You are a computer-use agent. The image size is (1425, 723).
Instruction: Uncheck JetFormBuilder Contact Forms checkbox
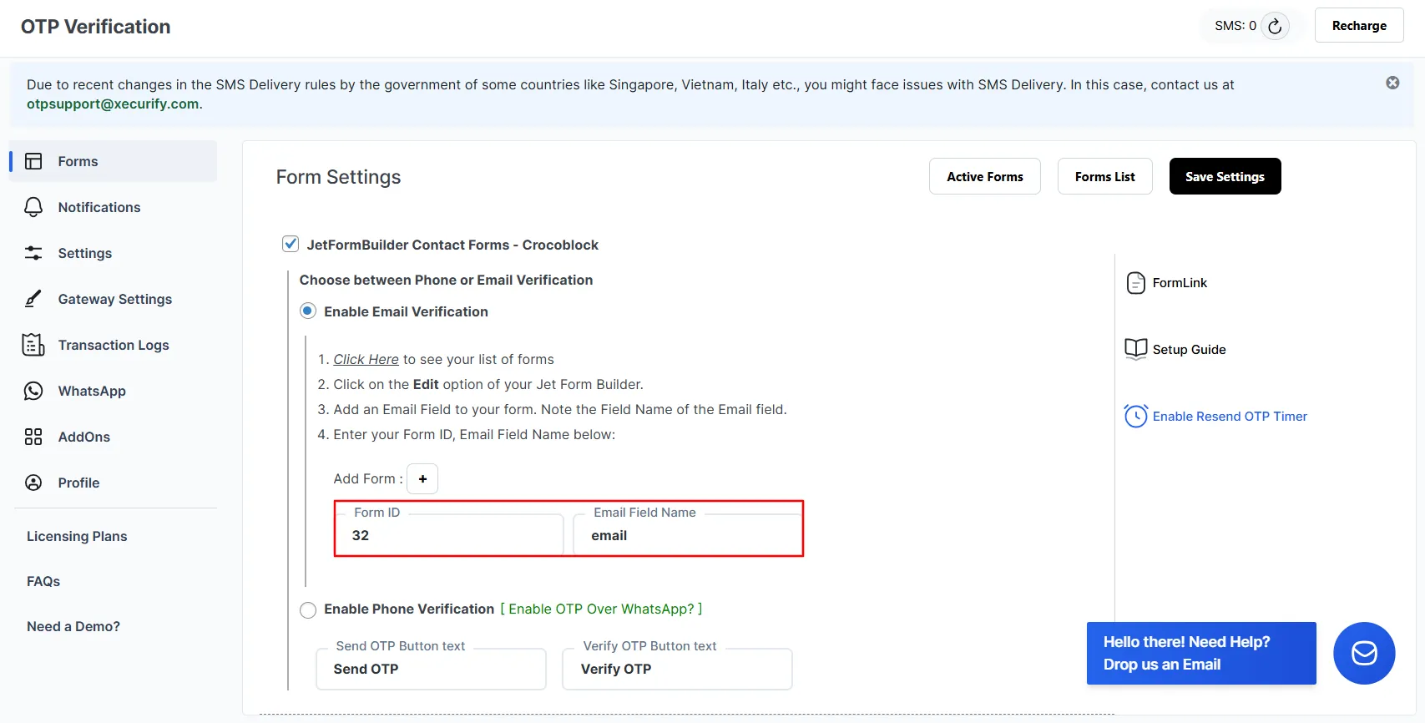(x=291, y=244)
